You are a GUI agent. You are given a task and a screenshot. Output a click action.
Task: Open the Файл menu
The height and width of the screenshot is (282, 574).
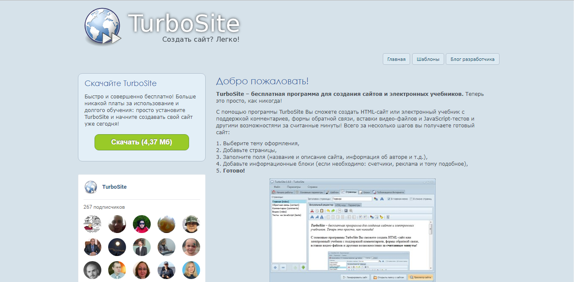click(278, 187)
